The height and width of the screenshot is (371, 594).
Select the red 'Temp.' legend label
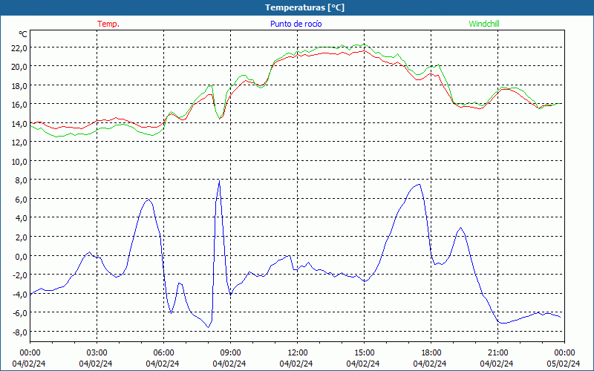click(x=108, y=24)
